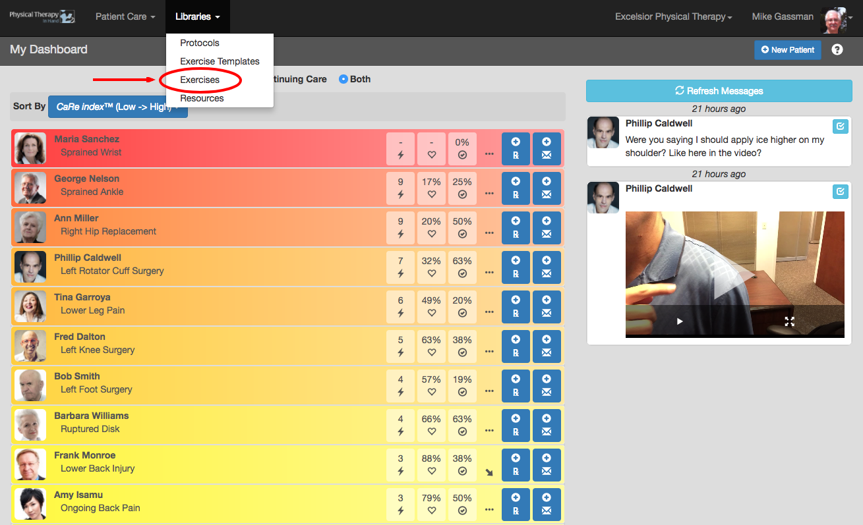This screenshot has width=863, height=525.
Task: Open Exercise Templates menu entry
Action: 220,61
